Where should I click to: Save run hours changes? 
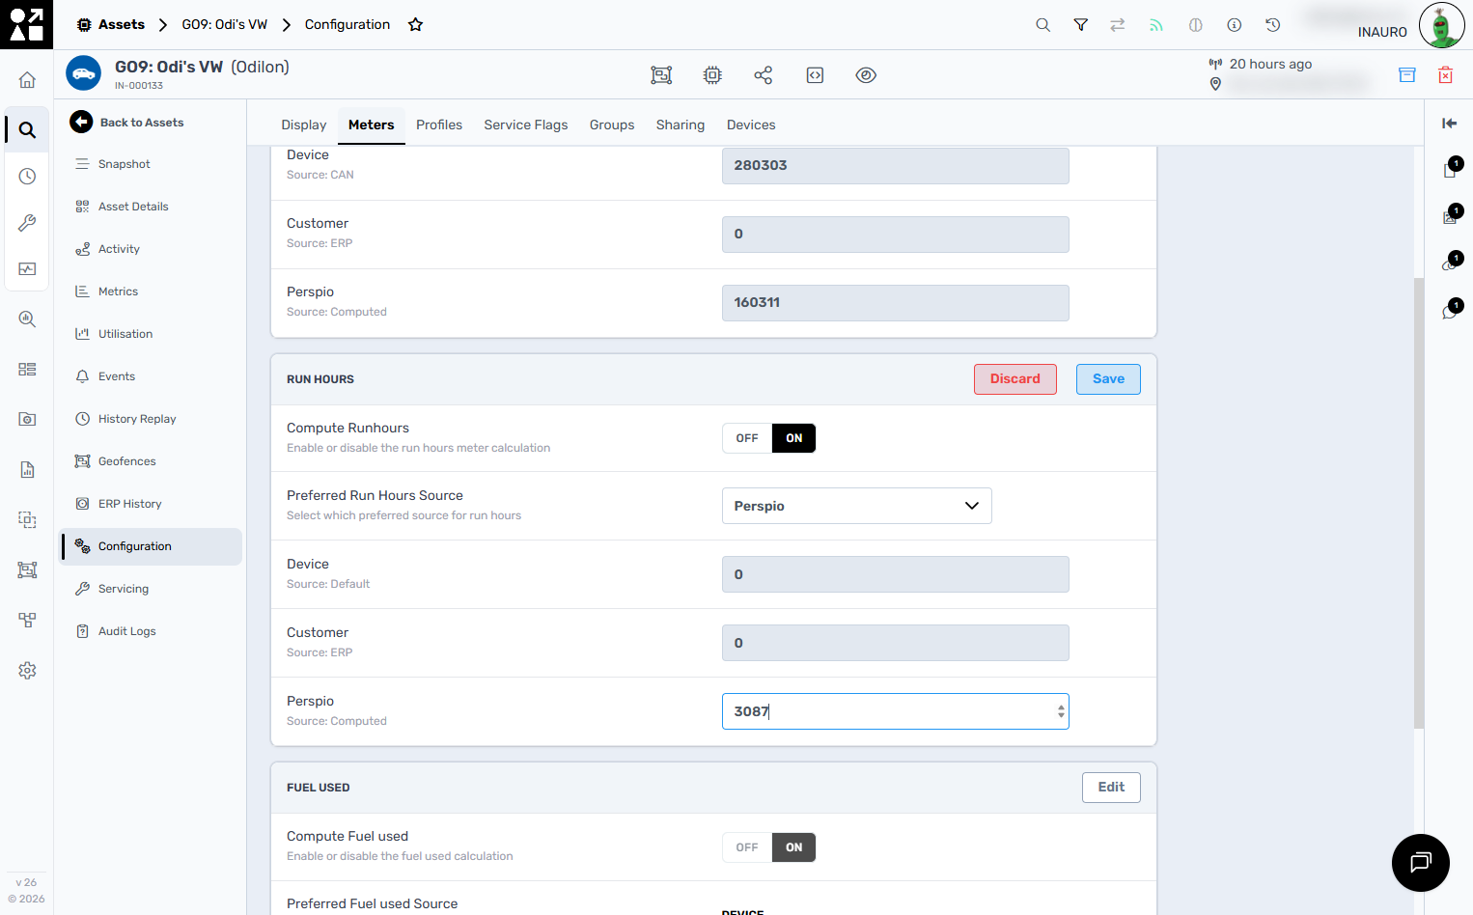pyautogui.click(x=1108, y=379)
